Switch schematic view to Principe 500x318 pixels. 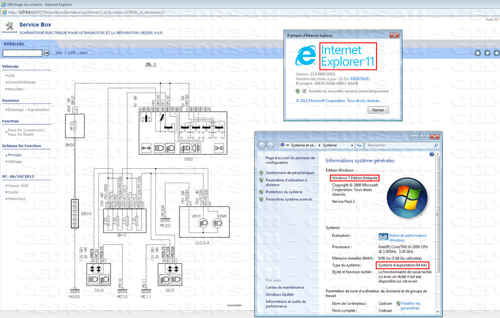tap(15, 155)
